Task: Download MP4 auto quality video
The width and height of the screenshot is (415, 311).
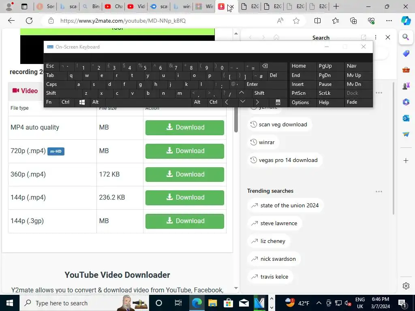Action: 185,128
